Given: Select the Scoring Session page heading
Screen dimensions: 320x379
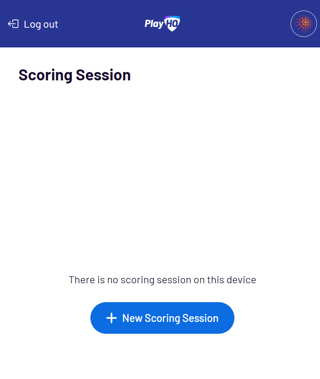Looking at the screenshot, I should [x=74, y=75].
